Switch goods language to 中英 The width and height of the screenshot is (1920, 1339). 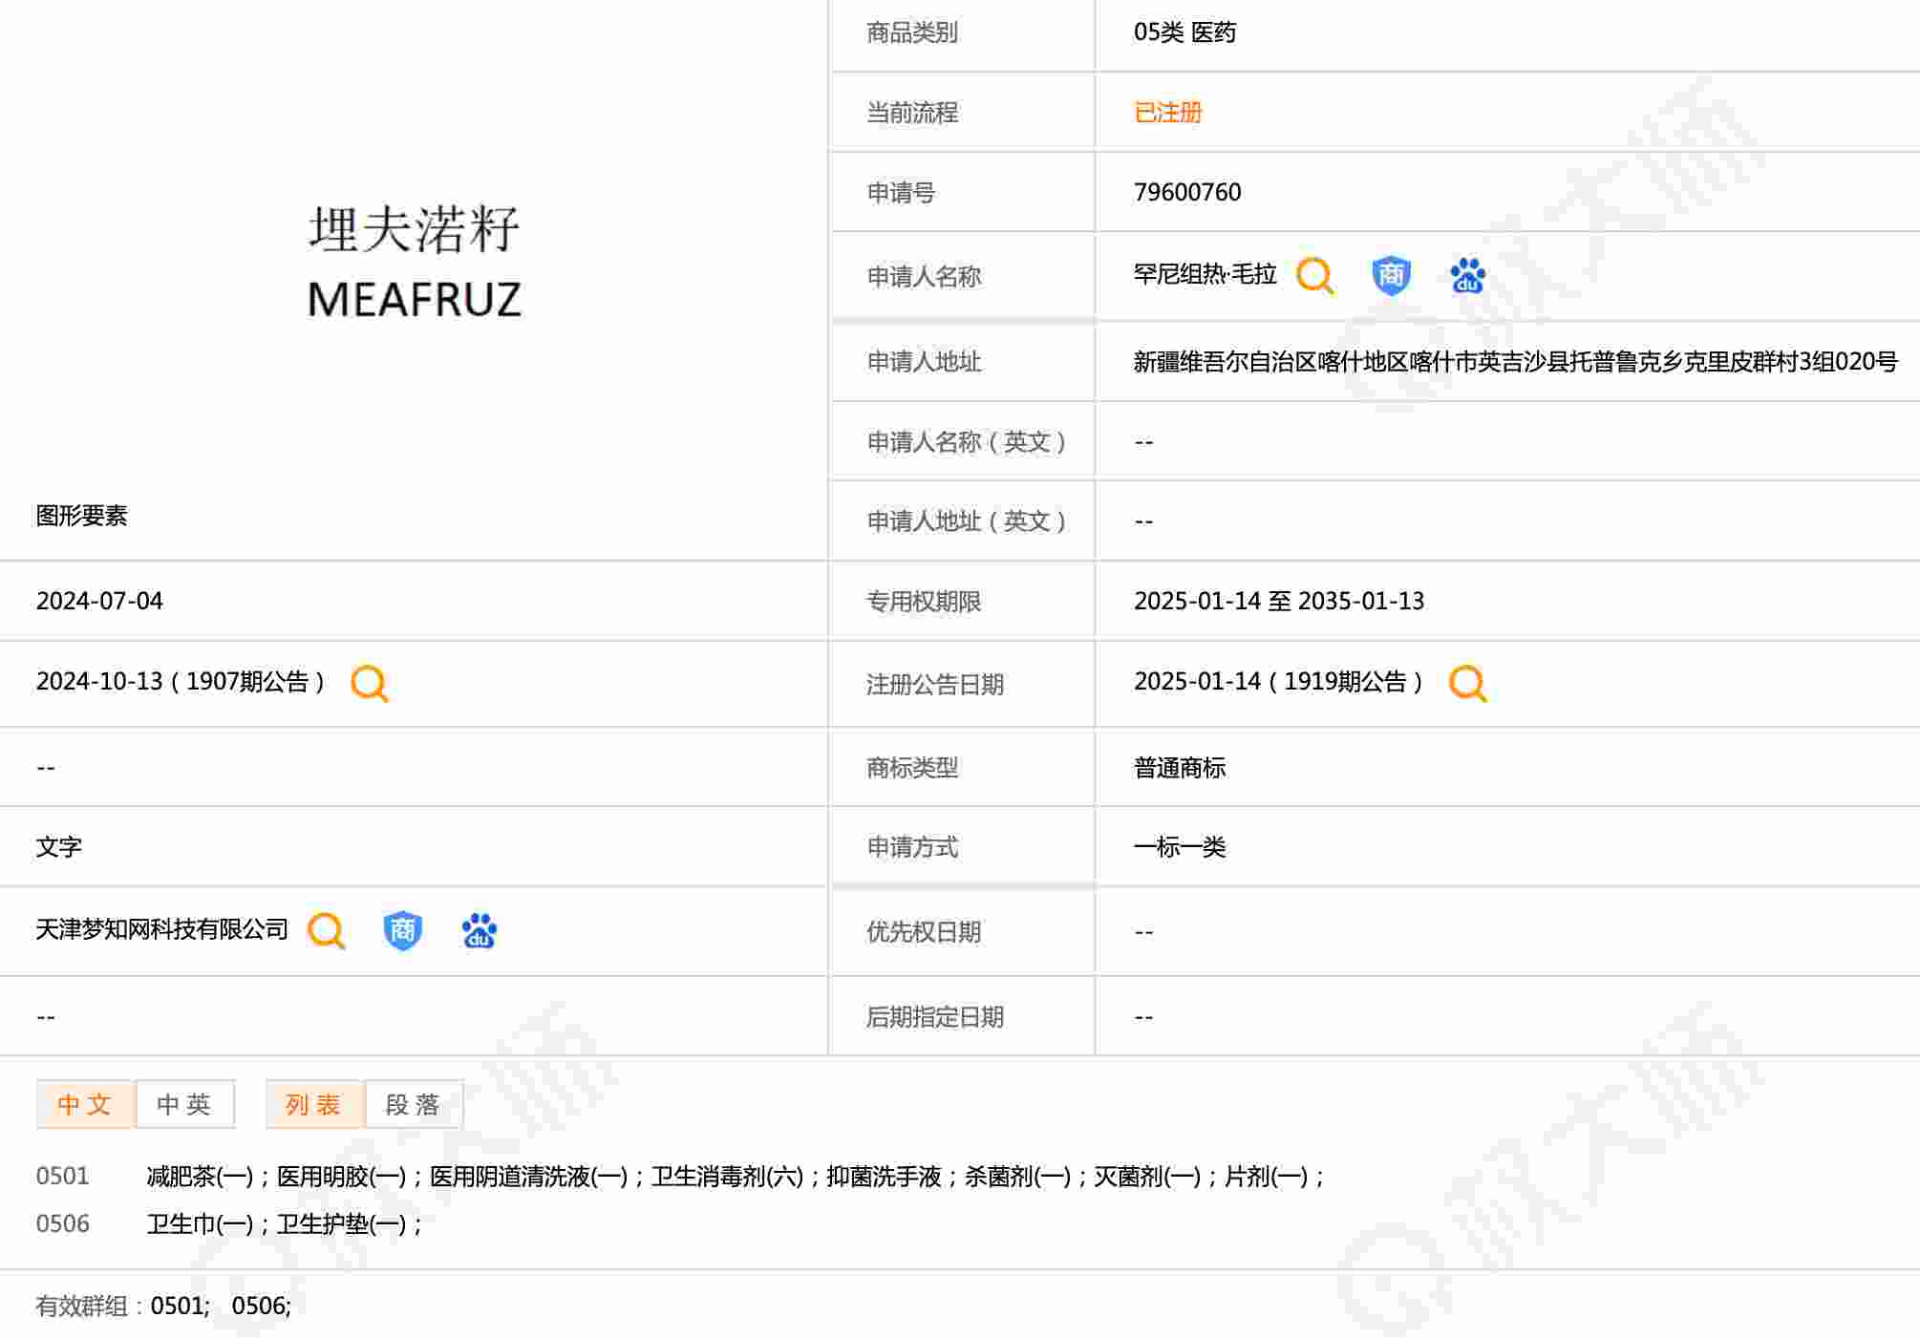point(184,1105)
